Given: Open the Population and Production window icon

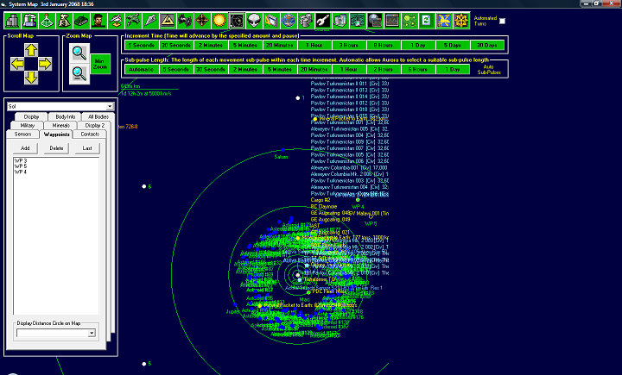Looking at the screenshot, I should 12,21.
